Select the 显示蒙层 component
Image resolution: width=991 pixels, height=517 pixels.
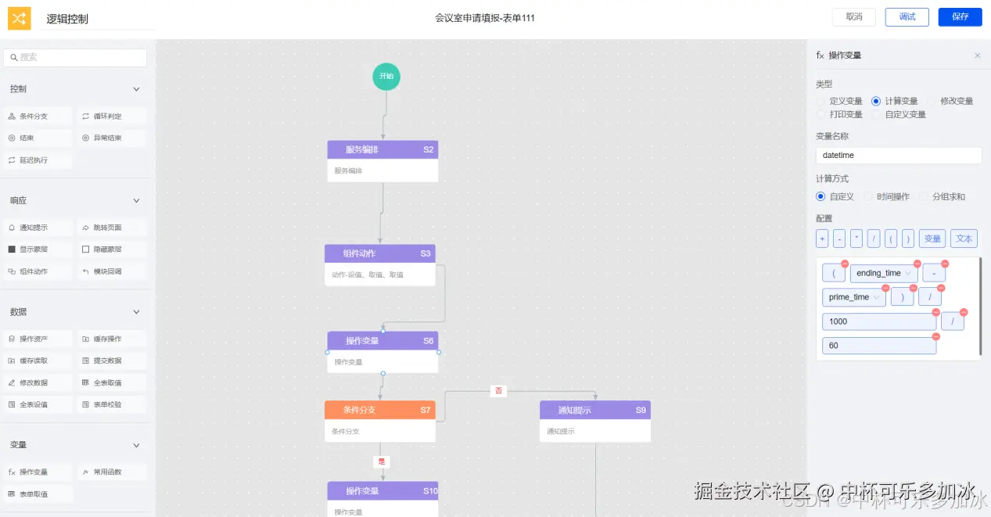click(x=38, y=250)
